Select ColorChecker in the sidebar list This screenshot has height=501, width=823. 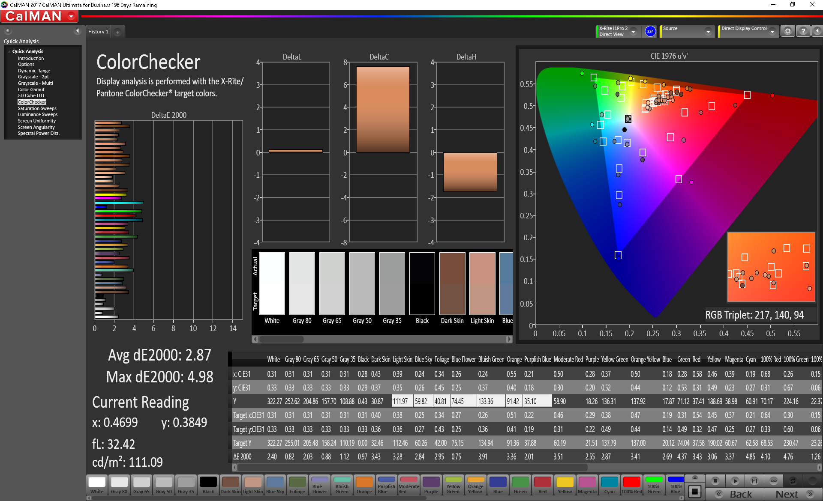click(x=32, y=102)
